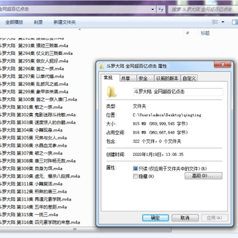Click the refresh icon beside address bar
Image resolution: width=238 pixels, height=238 pixels.
coord(161,9)
